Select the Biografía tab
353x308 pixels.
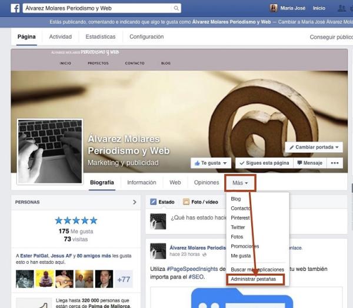tap(102, 182)
